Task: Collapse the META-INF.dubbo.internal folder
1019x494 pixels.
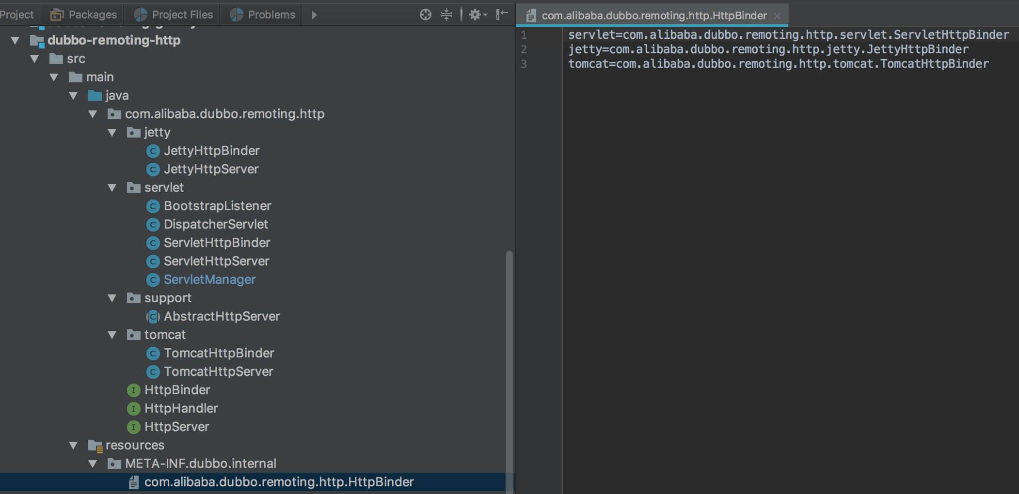Action: [x=93, y=464]
